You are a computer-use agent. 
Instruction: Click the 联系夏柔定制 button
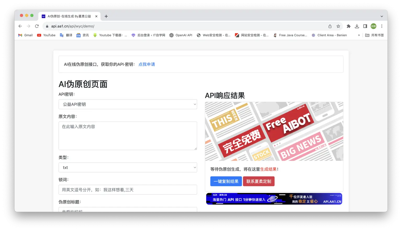[x=259, y=181]
